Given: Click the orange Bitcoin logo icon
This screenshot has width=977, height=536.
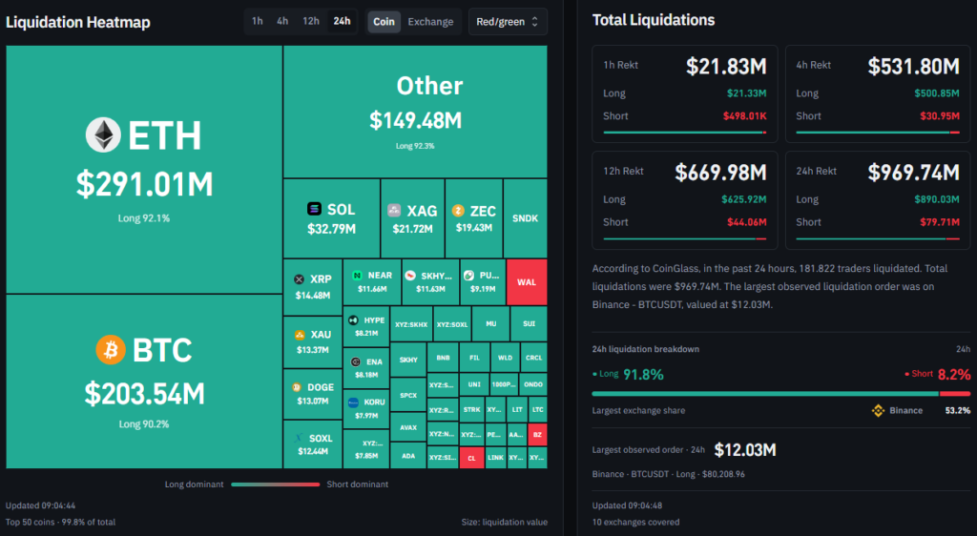Looking at the screenshot, I should (111, 350).
